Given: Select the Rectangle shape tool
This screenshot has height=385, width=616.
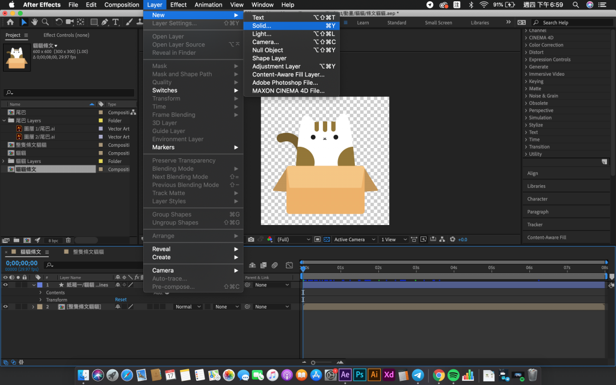Looking at the screenshot, I should coord(93,22).
